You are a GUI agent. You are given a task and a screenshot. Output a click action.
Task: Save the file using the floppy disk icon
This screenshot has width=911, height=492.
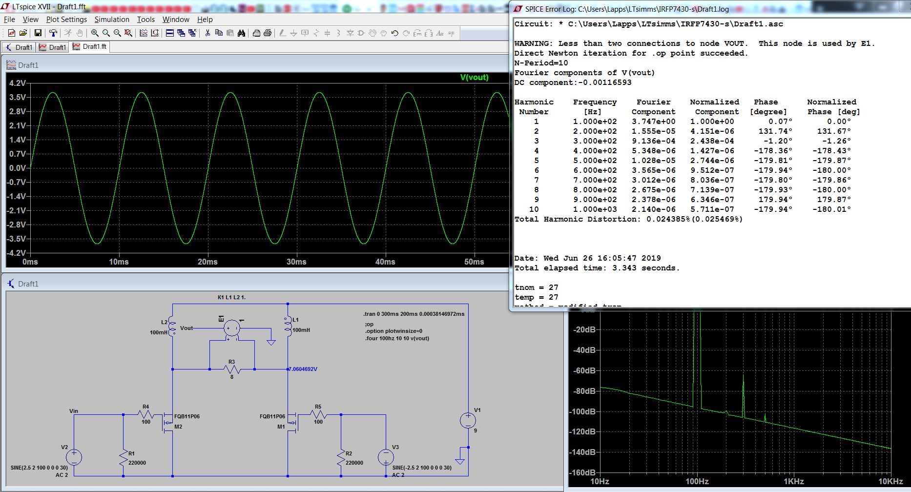38,33
